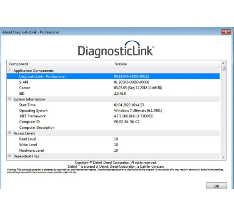
Task: Click the OK button
Action: click(x=217, y=186)
